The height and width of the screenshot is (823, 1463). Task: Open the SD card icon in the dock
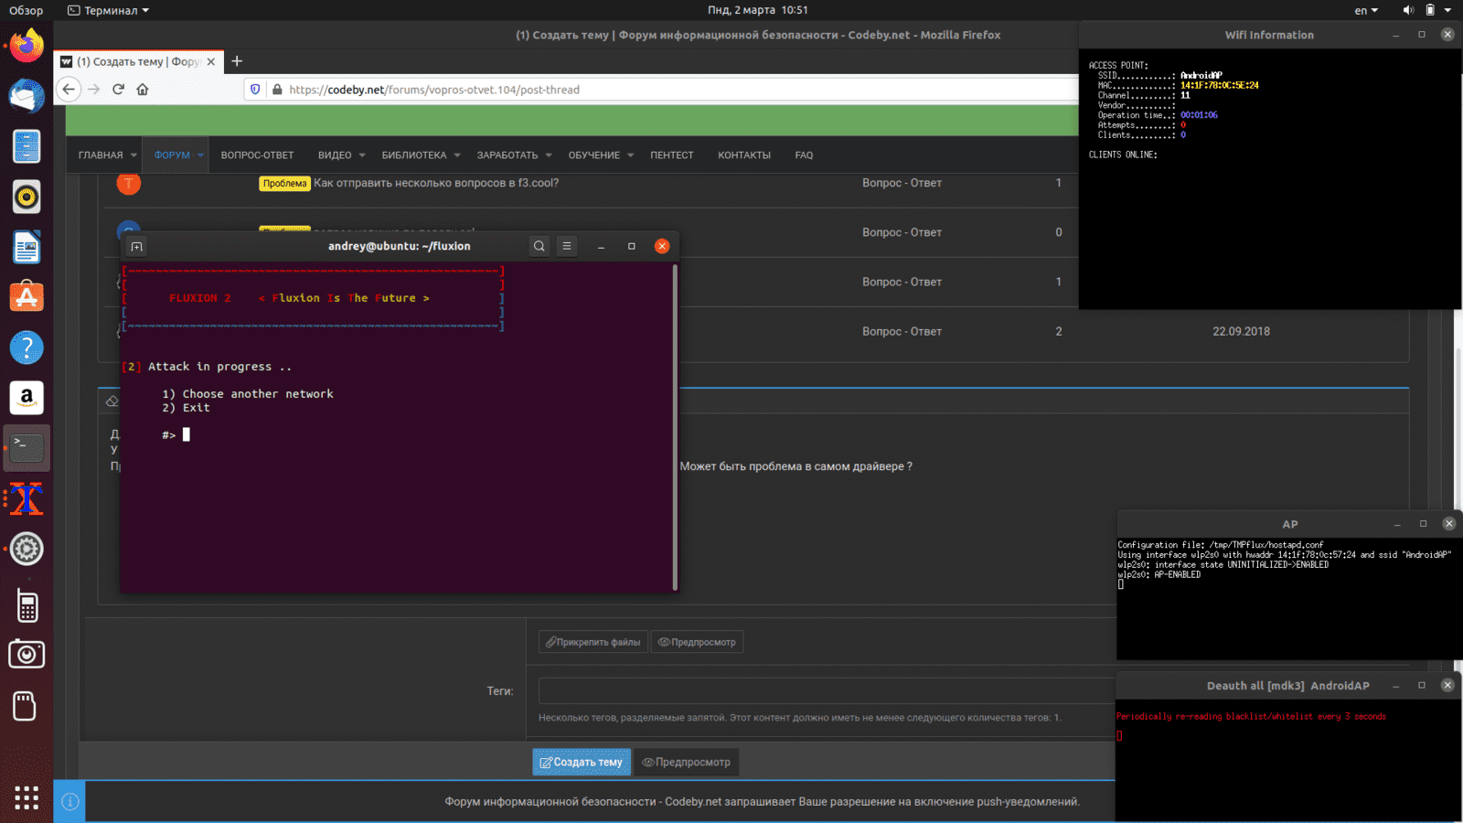click(x=27, y=706)
